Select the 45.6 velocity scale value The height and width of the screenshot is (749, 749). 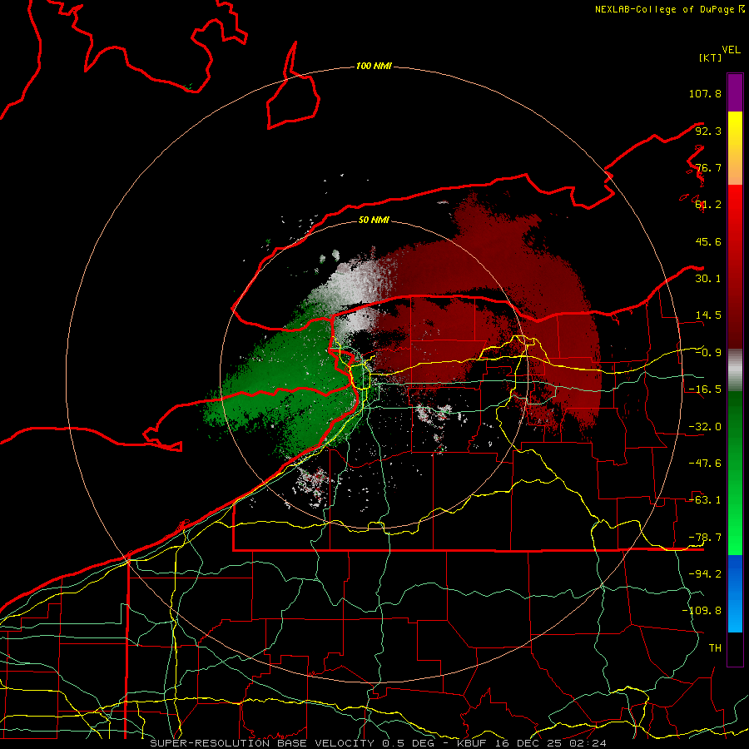[708, 241]
